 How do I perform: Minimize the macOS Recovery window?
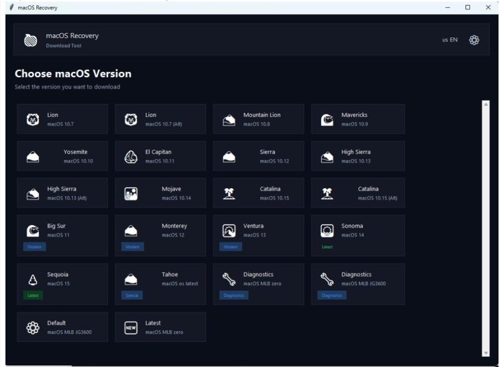447,7
